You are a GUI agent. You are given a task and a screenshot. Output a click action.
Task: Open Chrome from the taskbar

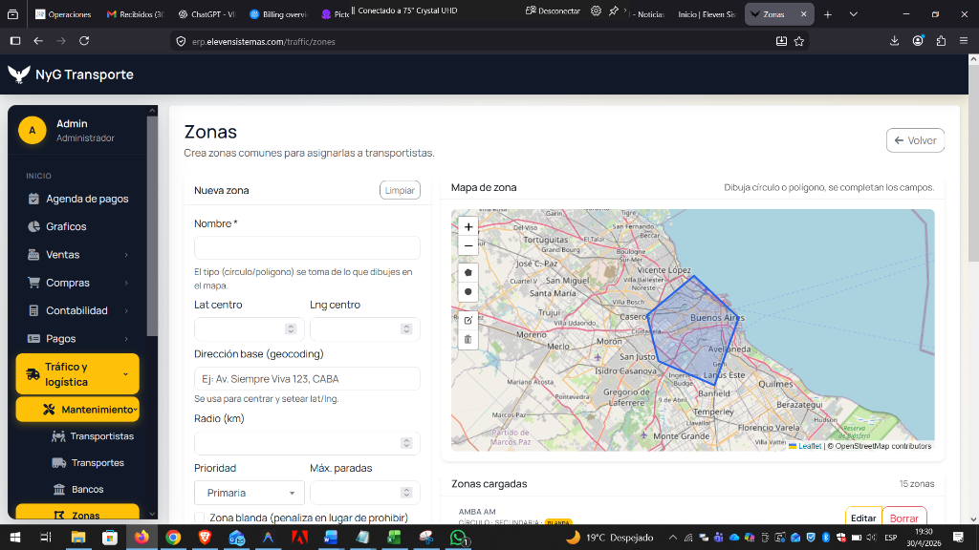(173, 538)
